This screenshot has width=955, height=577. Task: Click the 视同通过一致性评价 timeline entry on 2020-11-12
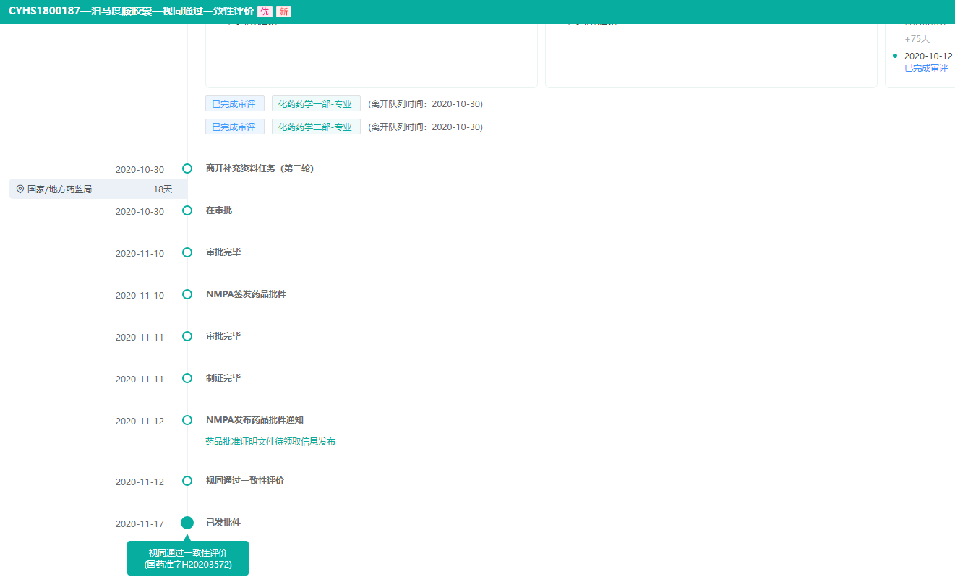244,481
